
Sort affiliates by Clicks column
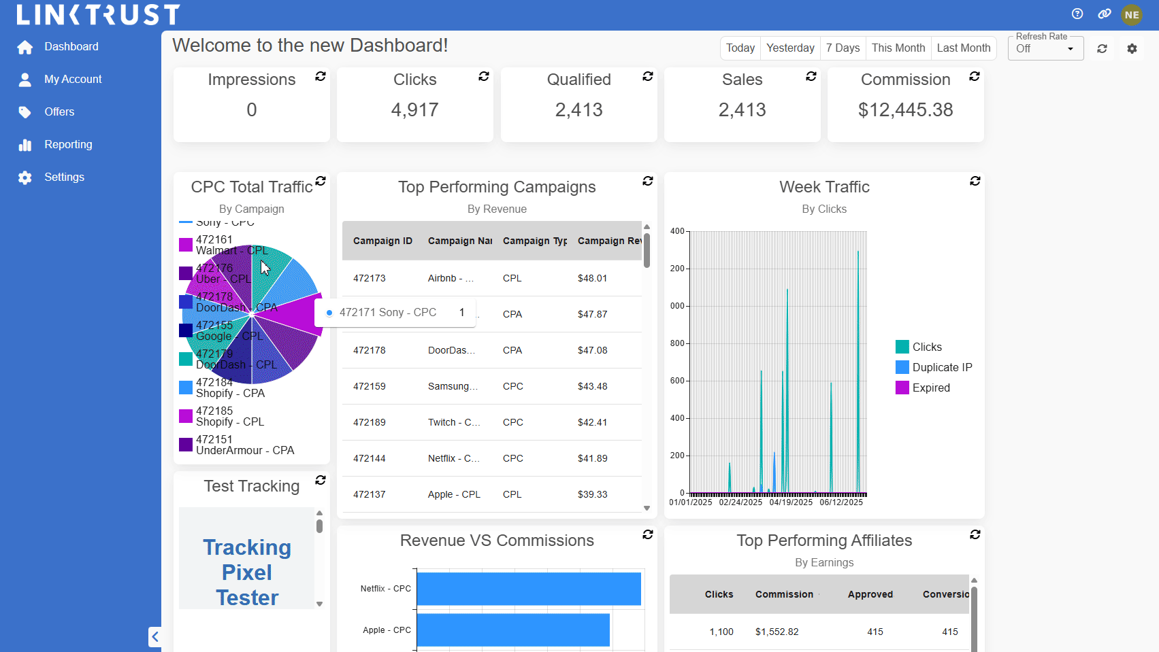[719, 594]
